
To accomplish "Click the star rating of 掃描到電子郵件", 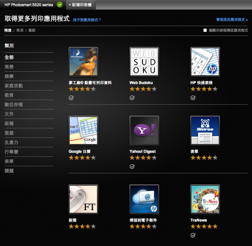I will pyautogui.click(x=143, y=227).
